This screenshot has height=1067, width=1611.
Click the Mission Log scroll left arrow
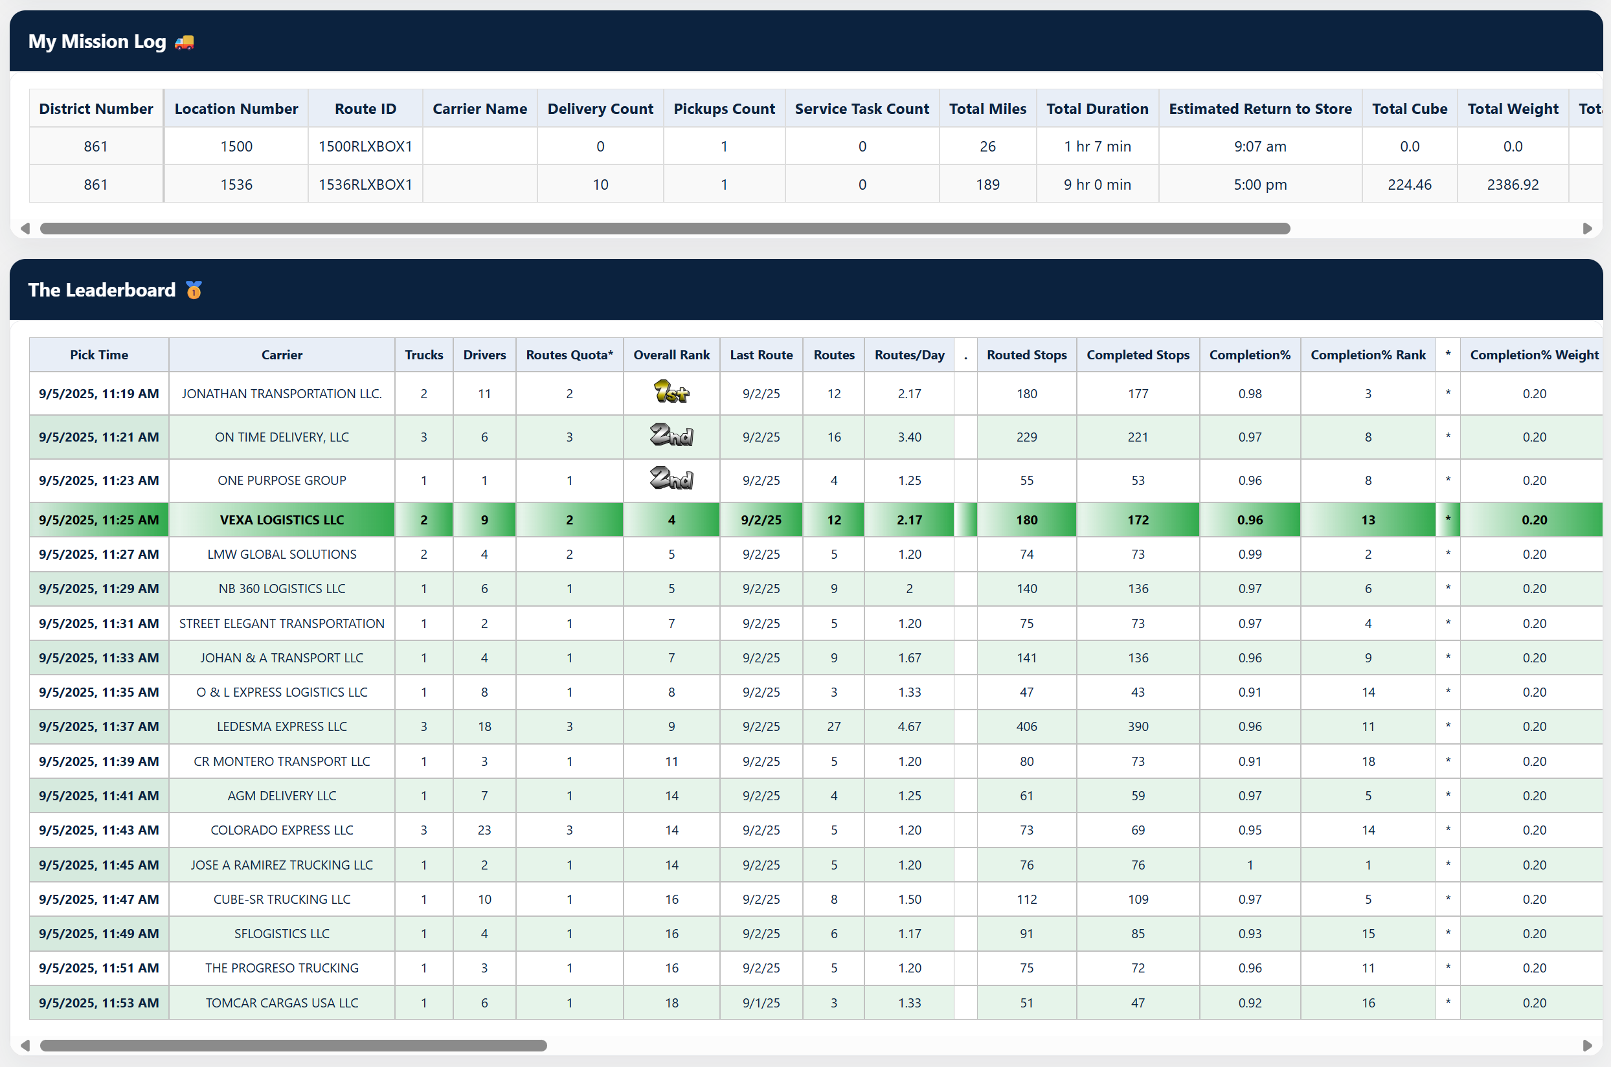coord(25,229)
